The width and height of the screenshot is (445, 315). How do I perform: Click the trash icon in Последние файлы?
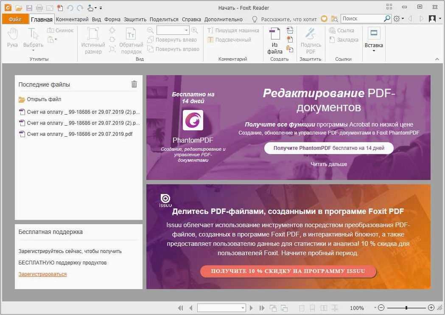pyautogui.click(x=134, y=84)
